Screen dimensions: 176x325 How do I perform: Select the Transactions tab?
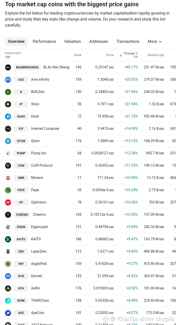point(128,42)
